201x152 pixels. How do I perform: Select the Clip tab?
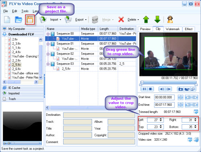158,29
